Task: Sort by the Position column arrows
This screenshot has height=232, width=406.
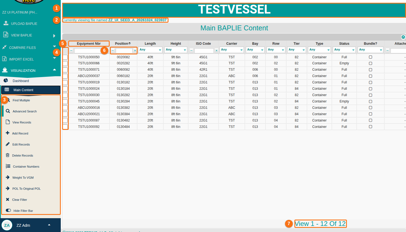Action: (130, 43)
